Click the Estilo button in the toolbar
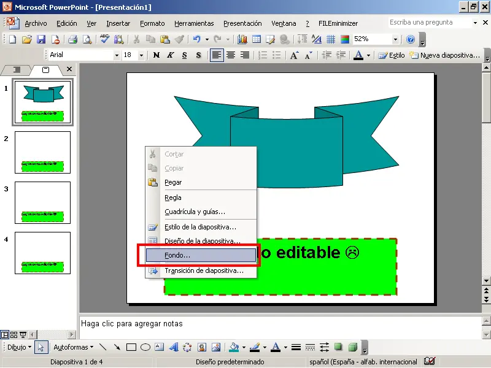Viewport: 491px width, 368px height. pyautogui.click(x=392, y=55)
